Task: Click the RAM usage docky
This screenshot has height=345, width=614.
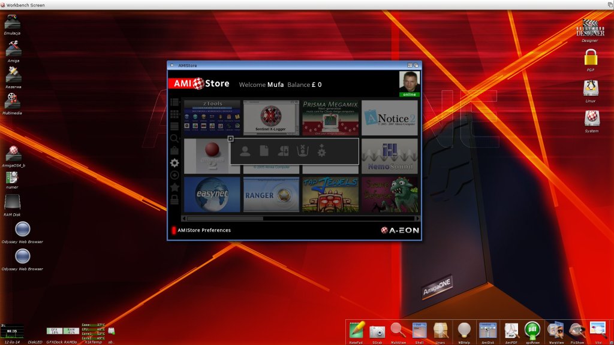Action: (71, 331)
